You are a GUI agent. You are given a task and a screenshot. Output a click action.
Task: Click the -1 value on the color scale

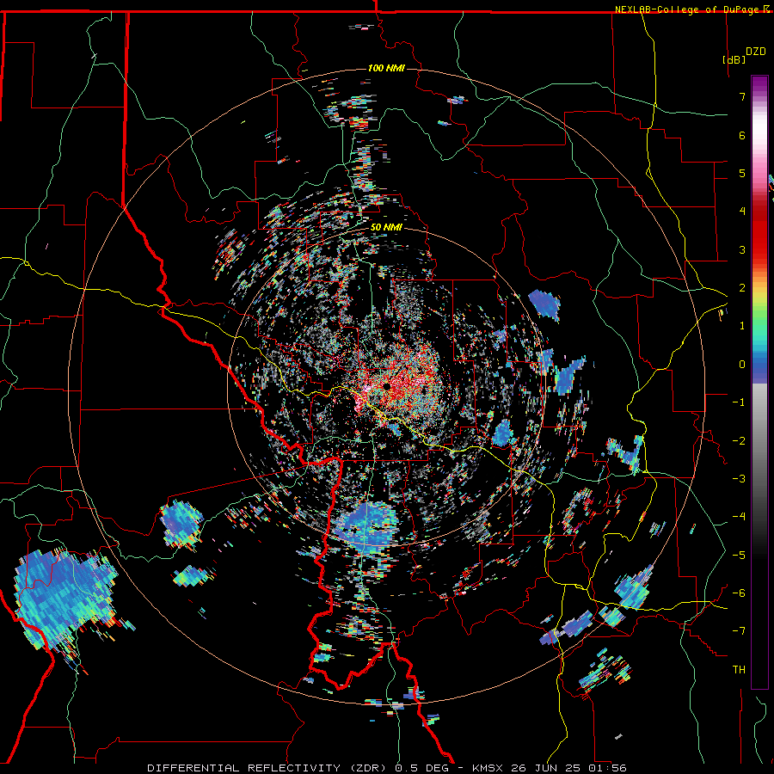click(739, 402)
